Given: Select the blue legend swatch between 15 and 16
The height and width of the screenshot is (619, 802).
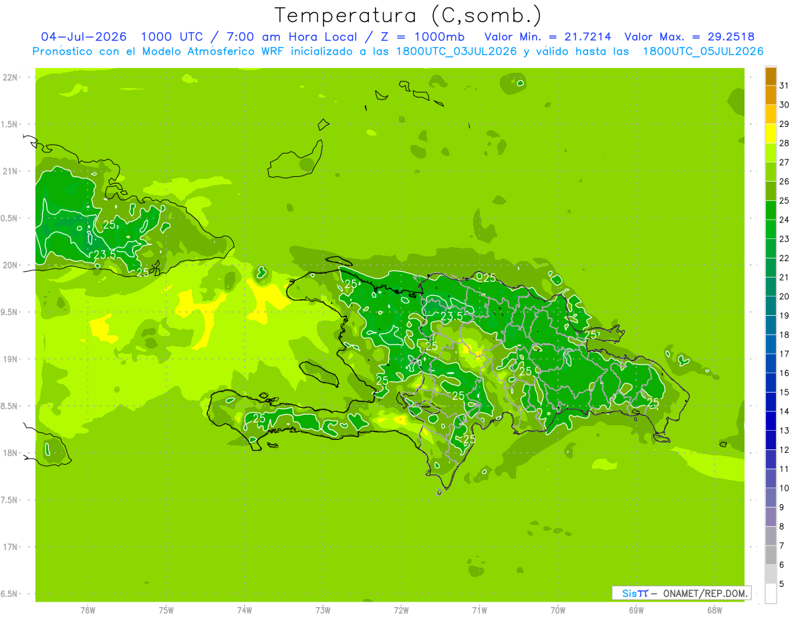Looking at the screenshot, I should click(771, 383).
